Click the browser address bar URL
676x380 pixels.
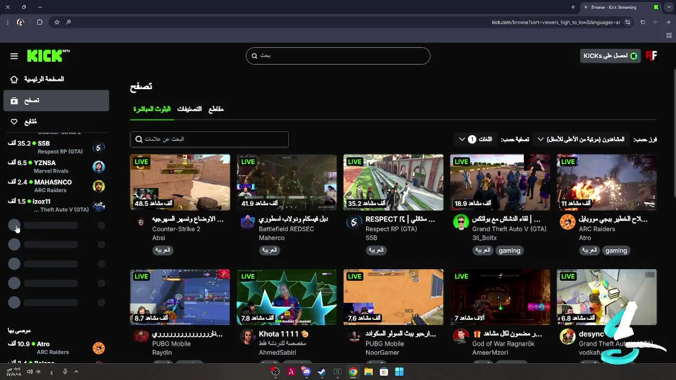point(556,22)
